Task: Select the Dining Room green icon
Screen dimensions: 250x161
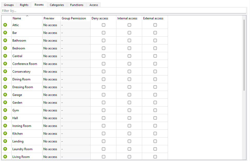Action: [5, 79]
